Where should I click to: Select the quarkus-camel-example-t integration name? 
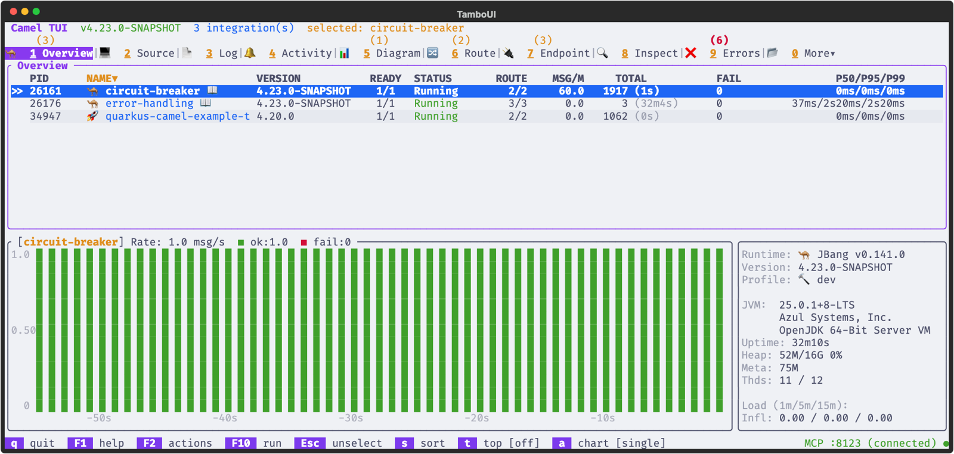click(x=178, y=116)
